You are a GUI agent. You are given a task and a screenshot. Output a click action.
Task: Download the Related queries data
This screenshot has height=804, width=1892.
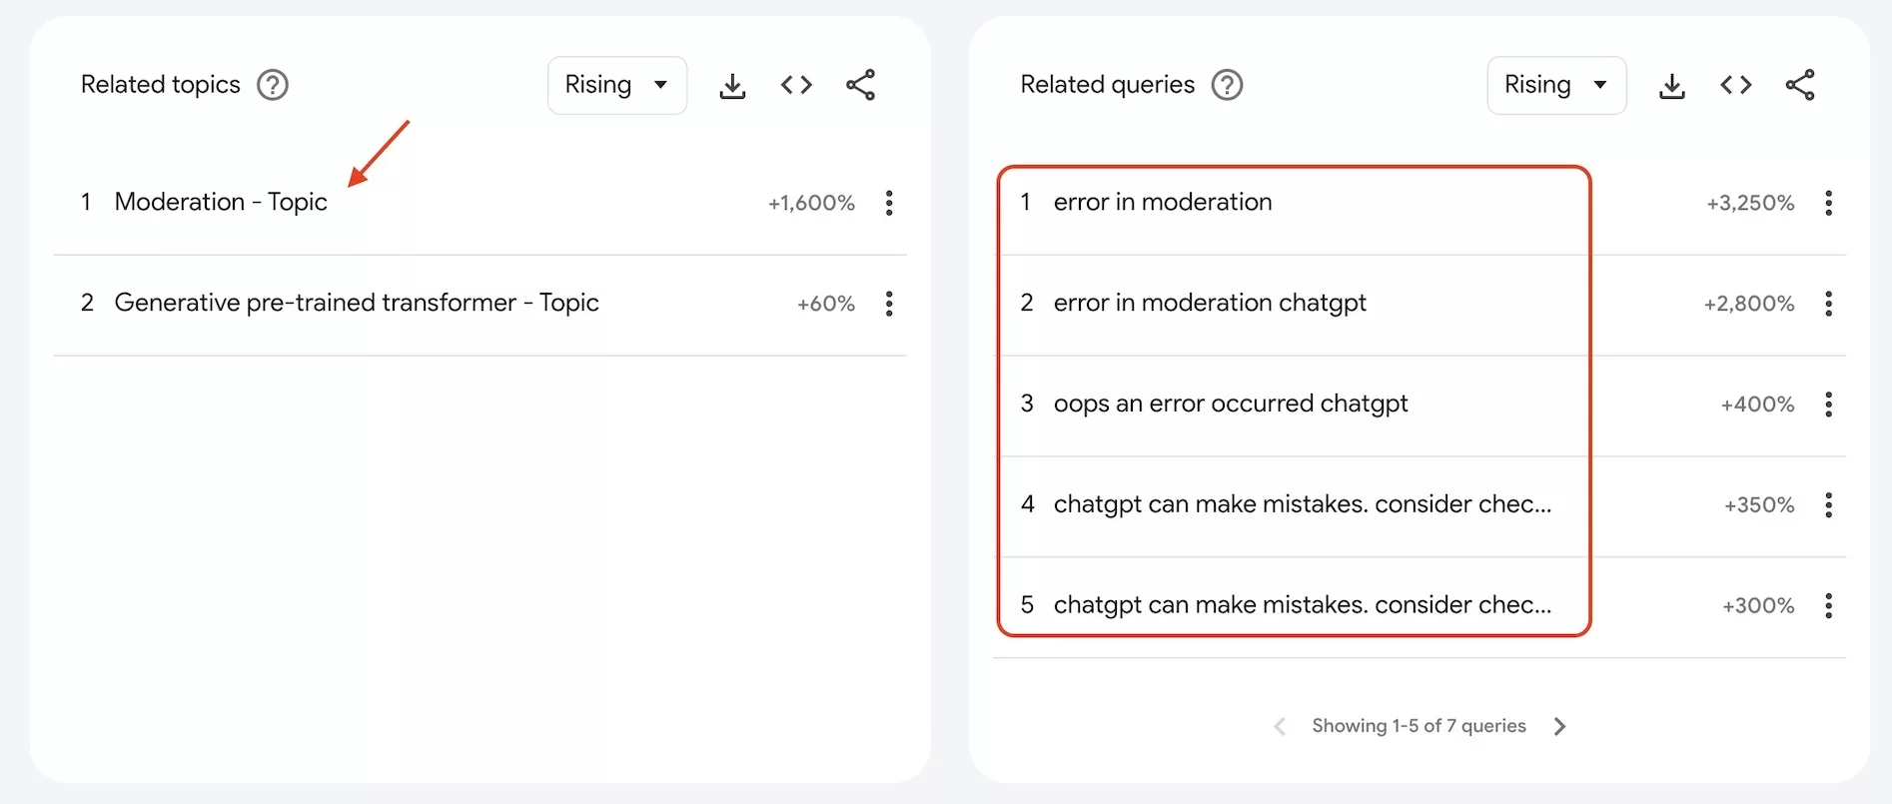pos(1671,86)
